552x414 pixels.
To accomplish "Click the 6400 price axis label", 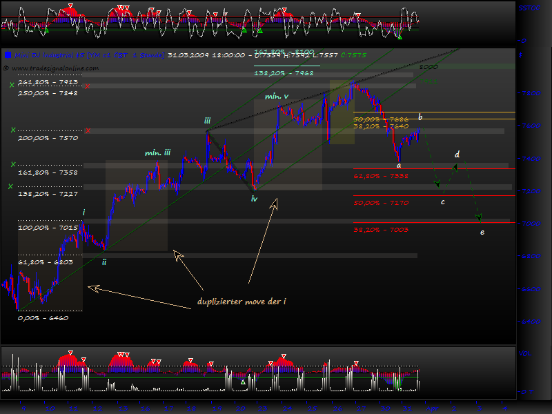I will (531, 322).
